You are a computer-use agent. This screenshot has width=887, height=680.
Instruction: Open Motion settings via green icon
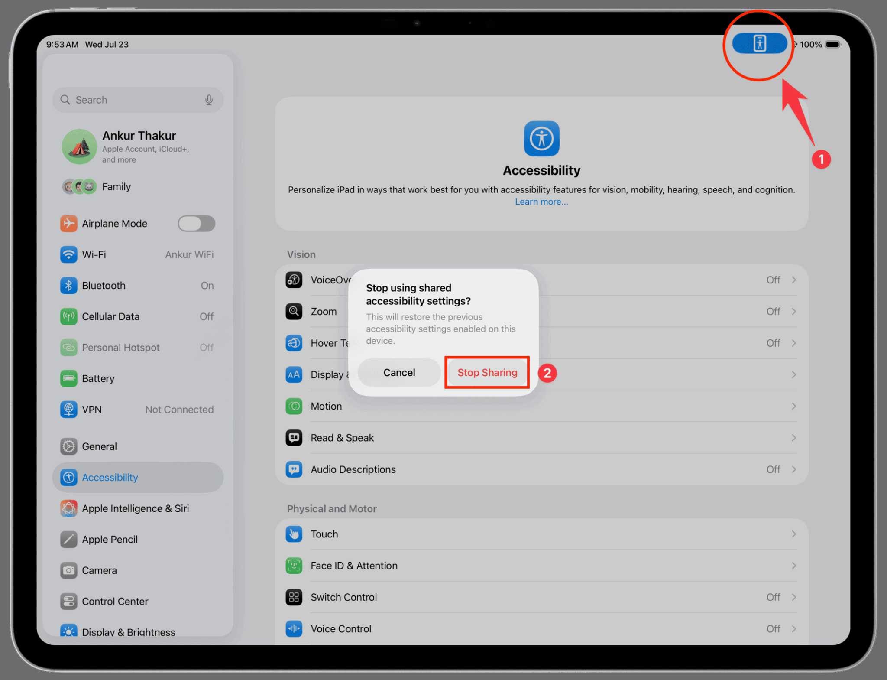tap(294, 406)
